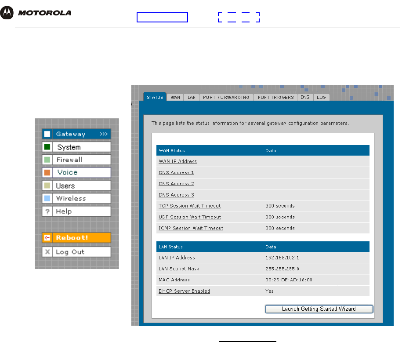This screenshot has height=342, width=413.
Task: Click the tan square icon beside Users
Action: pos(47,186)
